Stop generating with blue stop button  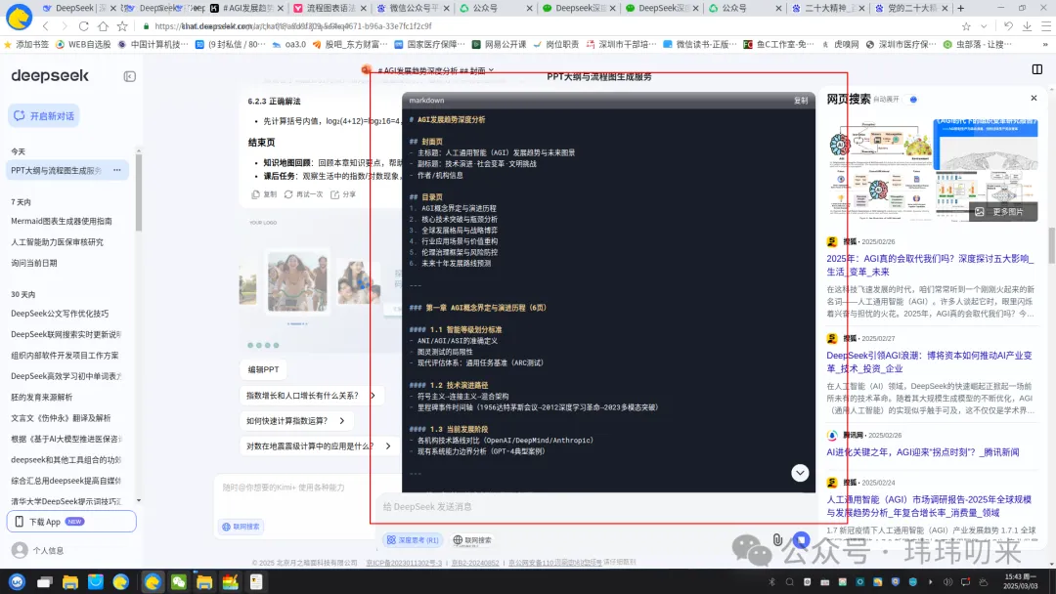tap(801, 539)
